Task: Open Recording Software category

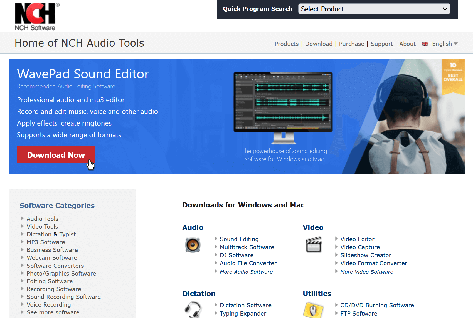Action: (x=54, y=289)
